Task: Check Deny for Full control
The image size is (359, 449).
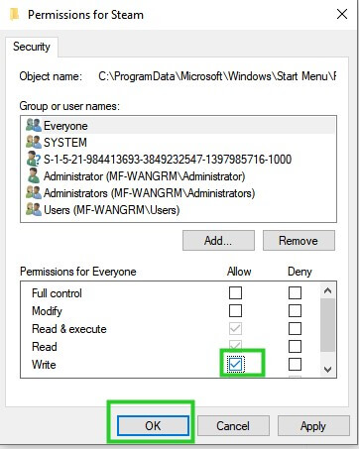Action: coord(295,292)
